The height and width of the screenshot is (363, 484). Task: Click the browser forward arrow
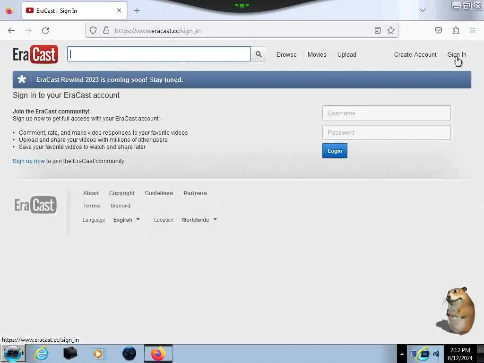tap(28, 31)
